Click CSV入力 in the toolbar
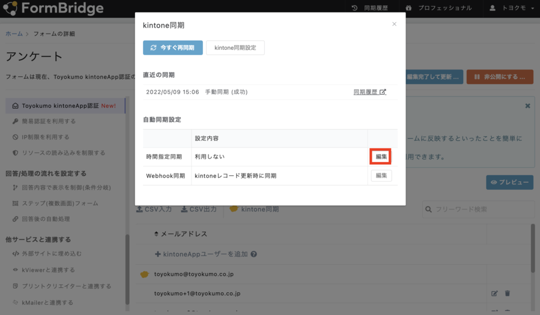The height and width of the screenshot is (315, 540). point(154,209)
